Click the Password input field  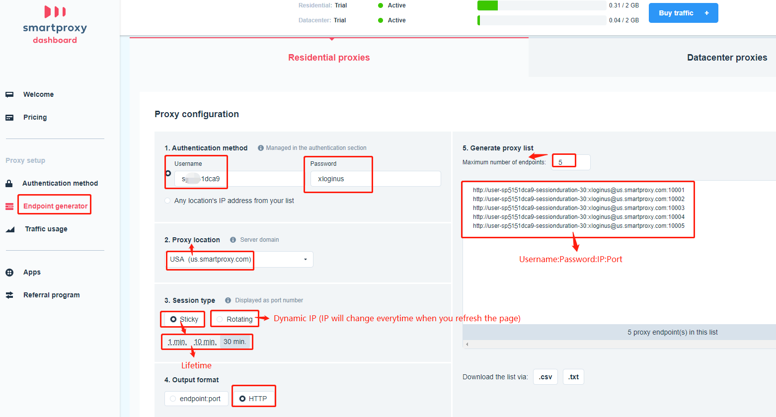coord(376,179)
